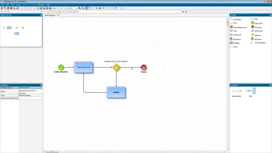Select the Test komputera task box

tap(84, 67)
